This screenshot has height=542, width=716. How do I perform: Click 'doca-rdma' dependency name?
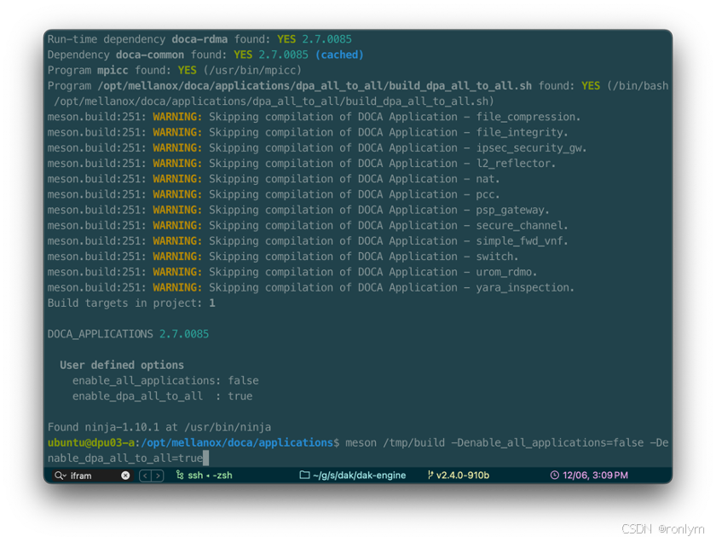[x=199, y=39]
